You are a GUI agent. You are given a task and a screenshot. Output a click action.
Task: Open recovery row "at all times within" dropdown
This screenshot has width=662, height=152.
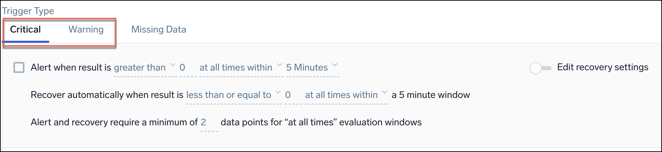coord(341,95)
